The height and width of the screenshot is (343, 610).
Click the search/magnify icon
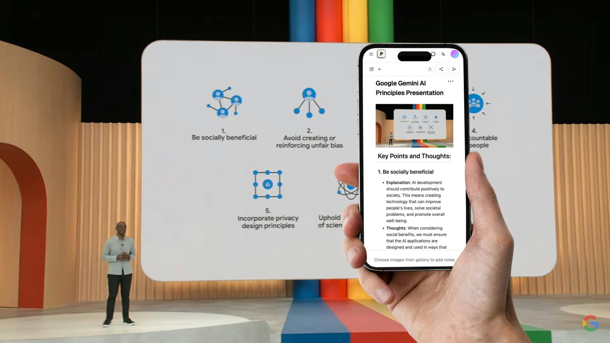point(433,54)
